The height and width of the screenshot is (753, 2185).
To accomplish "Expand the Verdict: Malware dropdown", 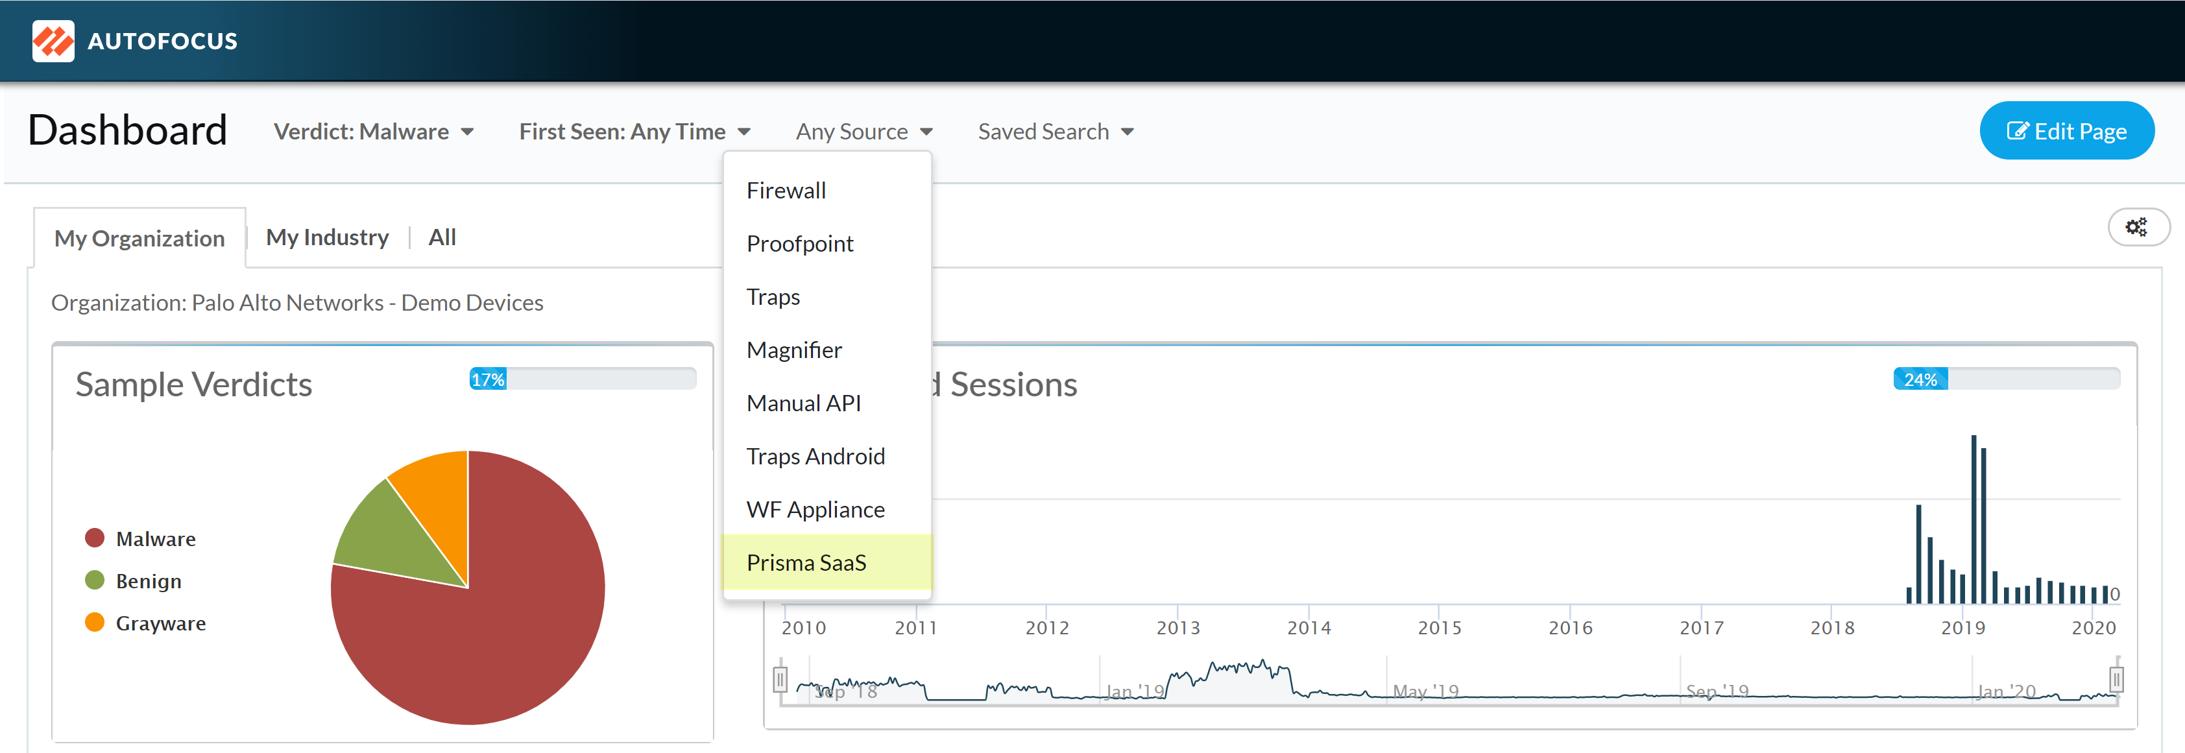I will click(x=373, y=132).
